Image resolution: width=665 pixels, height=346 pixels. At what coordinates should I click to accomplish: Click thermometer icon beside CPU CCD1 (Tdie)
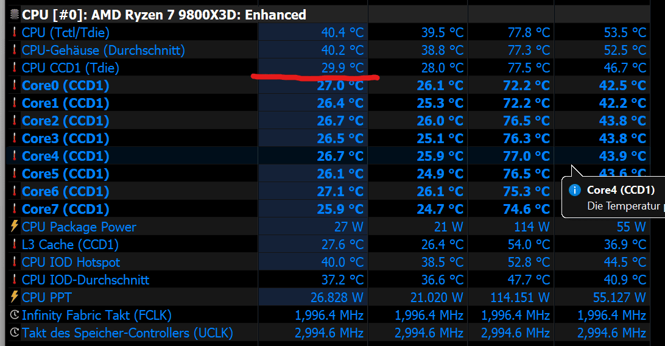(x=15, y=68)
